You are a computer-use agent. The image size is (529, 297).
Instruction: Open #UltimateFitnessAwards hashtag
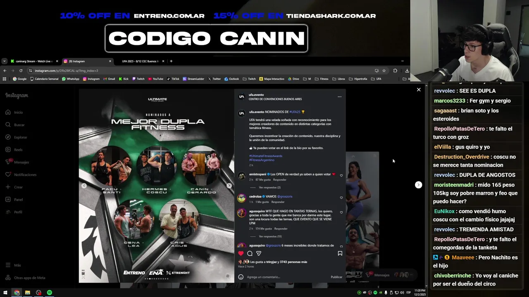266,156
